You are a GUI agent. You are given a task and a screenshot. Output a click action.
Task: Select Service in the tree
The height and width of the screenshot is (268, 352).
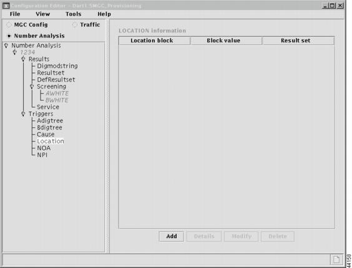[x=48, y=107]
